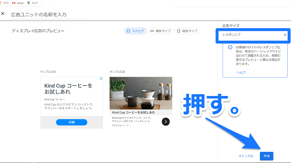Open the Gmail bookmark
Image resolution: width=291 pixels, height=163 pixels.
(18, 3)
